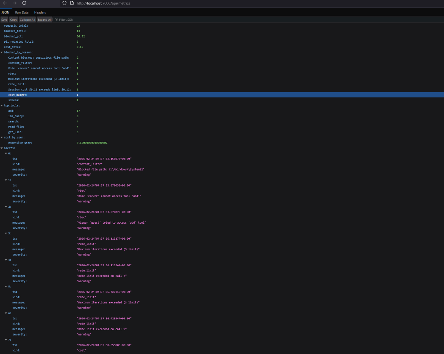This screenshot has height=354, width=444.
Task: Collapse the blocked_by_reason node
Action: pyautogui.click(x=2, y=52)
